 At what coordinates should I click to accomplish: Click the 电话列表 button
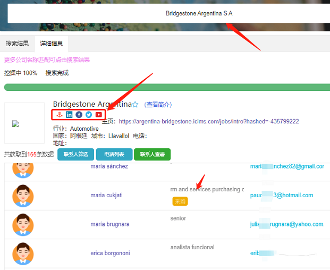click(x=114, y=154)
